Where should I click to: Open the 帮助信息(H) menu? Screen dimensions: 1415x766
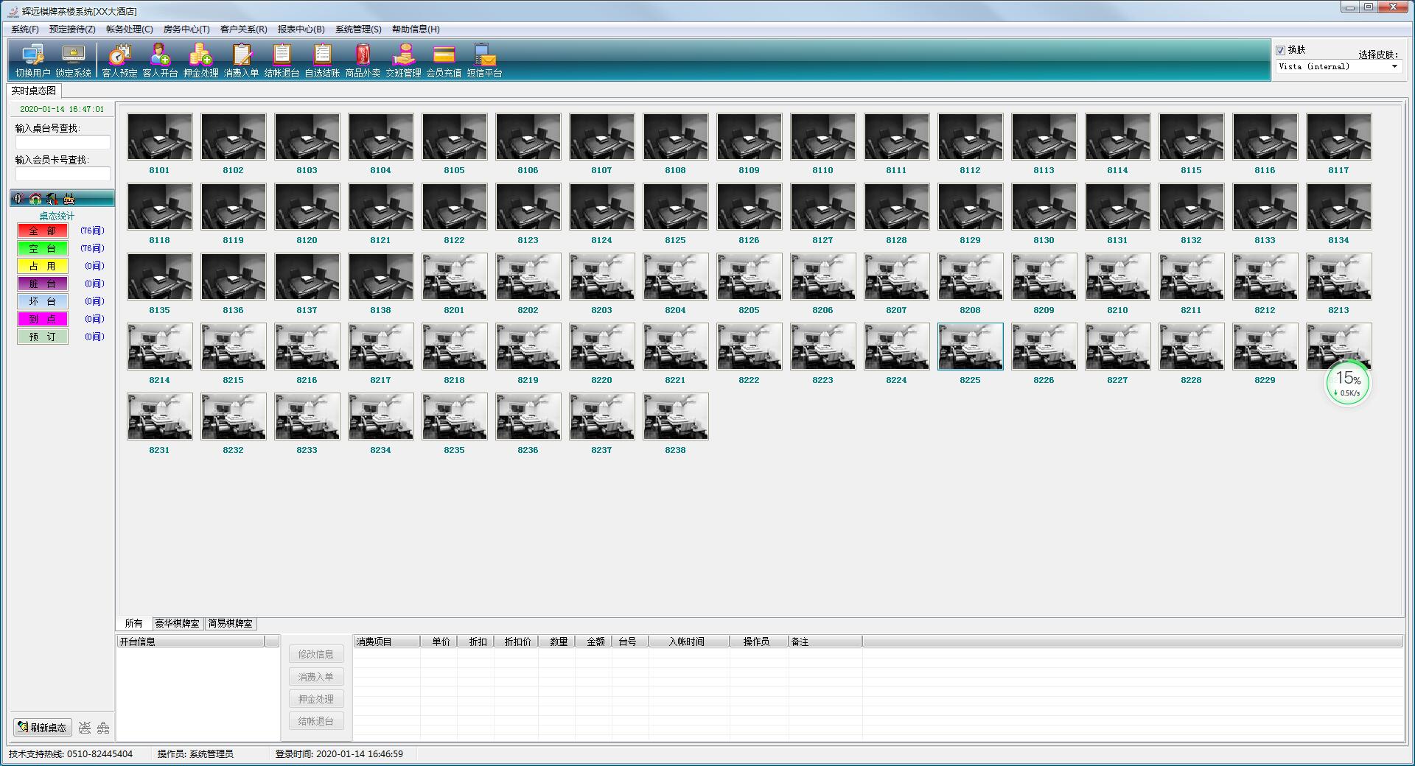click(416, 29)
